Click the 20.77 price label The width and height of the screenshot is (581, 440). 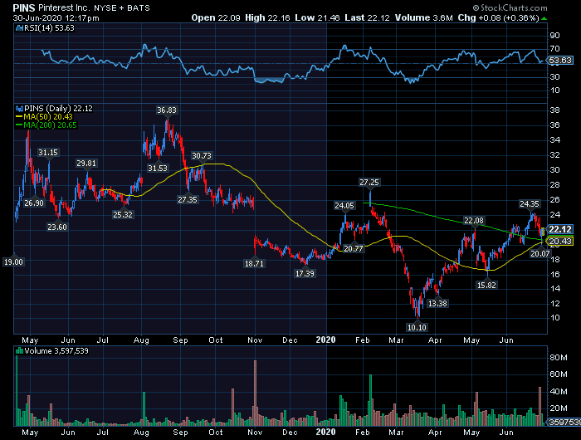(x=354, y=249)
